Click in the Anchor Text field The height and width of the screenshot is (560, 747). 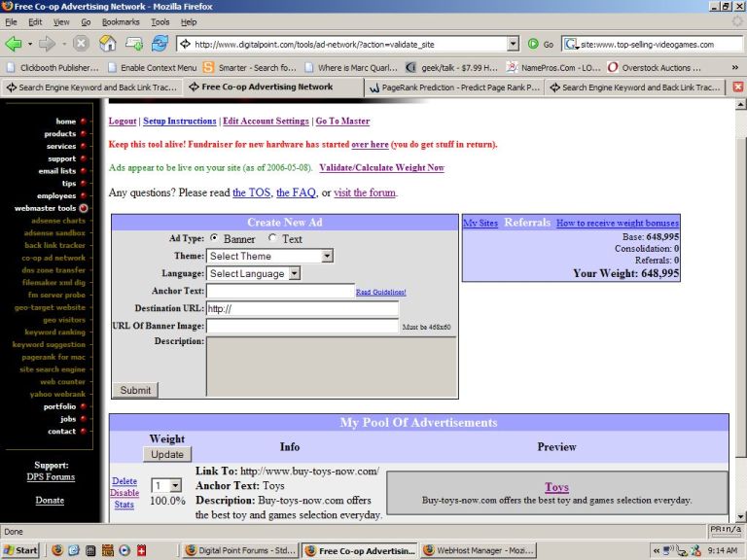(280, 291)
